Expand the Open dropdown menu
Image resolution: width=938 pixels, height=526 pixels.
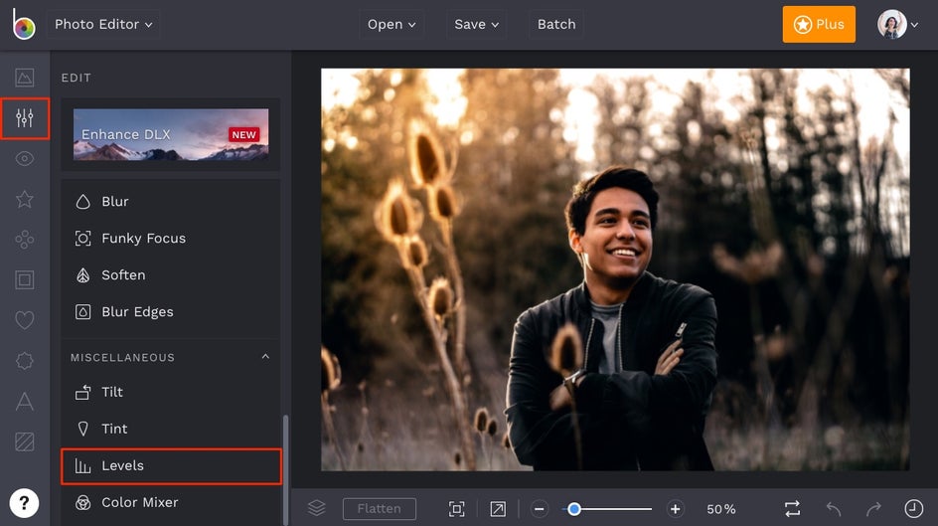tap(391, 24)
